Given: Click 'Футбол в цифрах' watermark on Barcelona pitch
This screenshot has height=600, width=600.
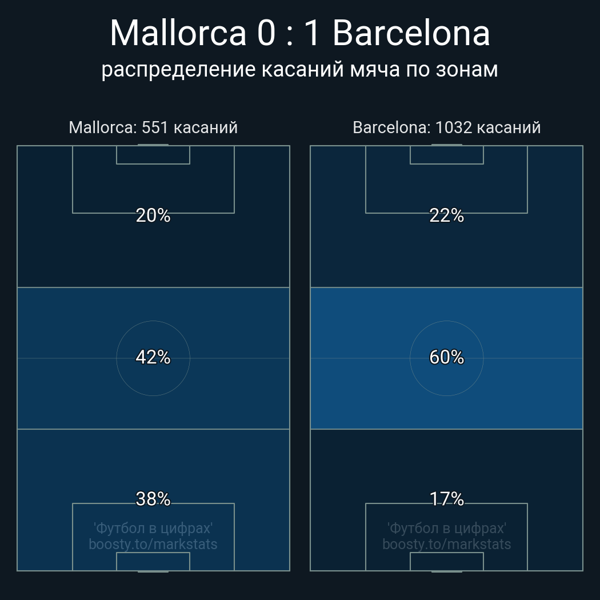Looking at the screenshot, I should pos(446,528).
